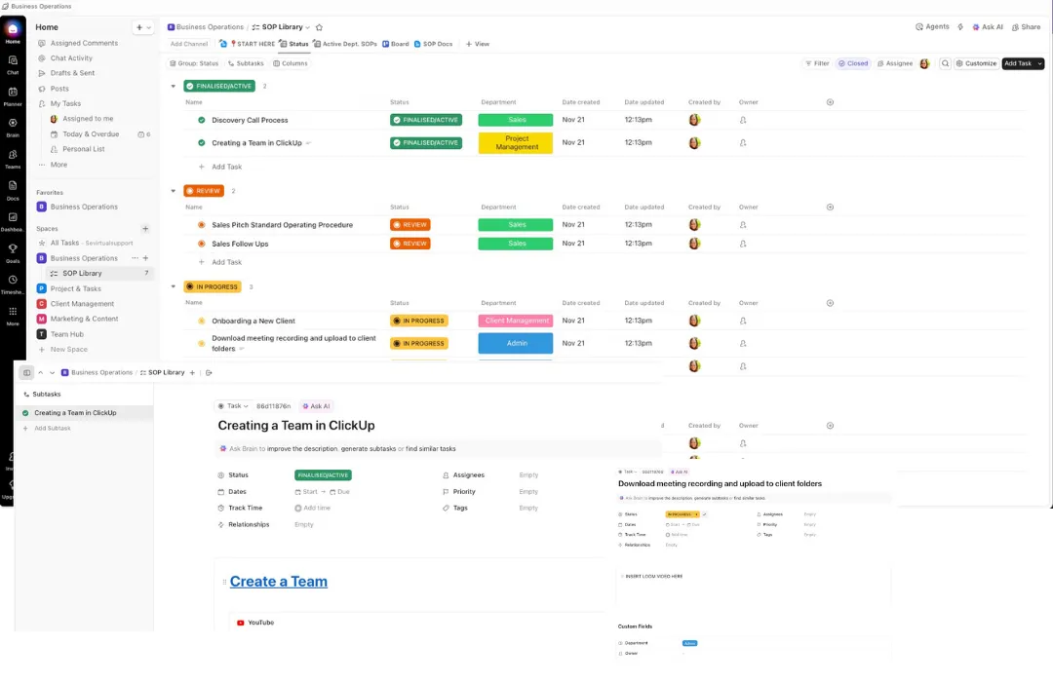Toggle the Closed tasks filter
This screenshot has width=1053, height=682.
coord(853,63)
